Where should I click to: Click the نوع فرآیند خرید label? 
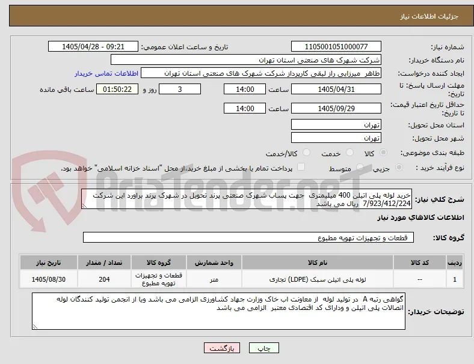pyautogui.click(x=440, y=168)
